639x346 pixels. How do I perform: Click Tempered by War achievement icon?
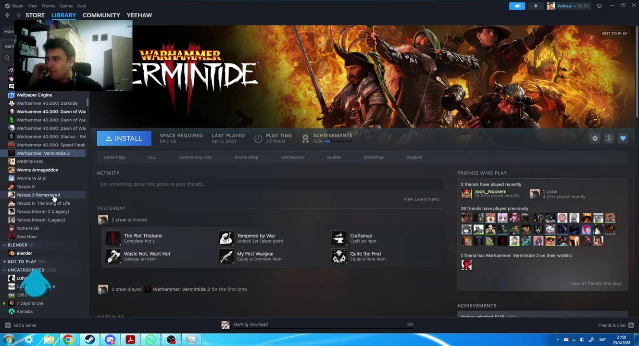(226, 238)
